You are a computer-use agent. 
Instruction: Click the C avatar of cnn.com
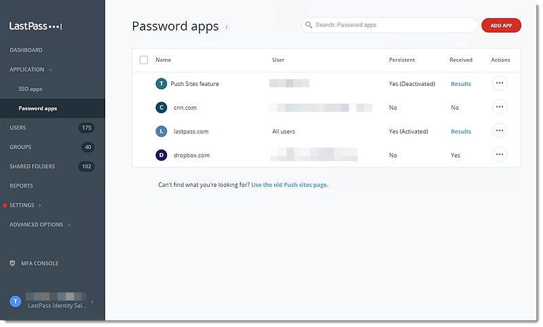(x=161, y=108)
